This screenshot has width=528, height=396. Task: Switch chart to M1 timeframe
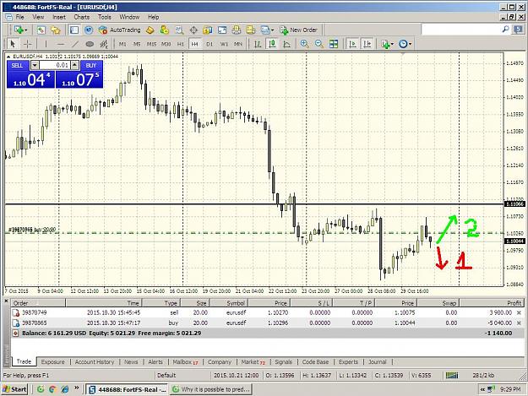[x=122, y=44]
